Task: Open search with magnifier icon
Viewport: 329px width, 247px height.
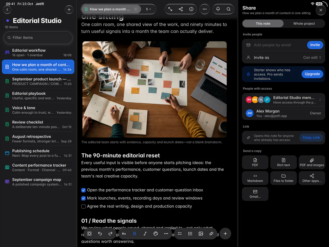Action: pos(228,9)
